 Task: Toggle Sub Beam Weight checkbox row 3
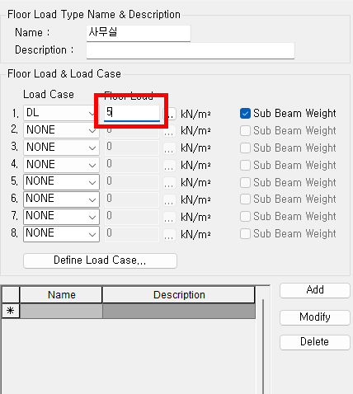pyautogui.click(x=245, y=148)
